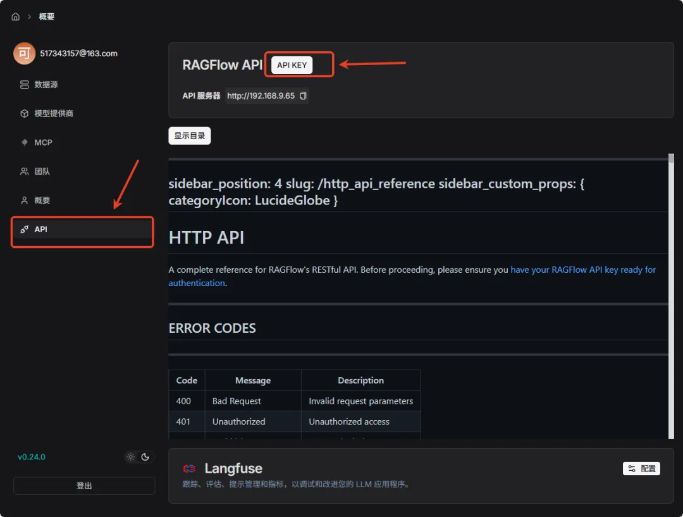Open 概要 in the sidebar
This screenshot has width=683, height=517.
click(x=83, y=200)
